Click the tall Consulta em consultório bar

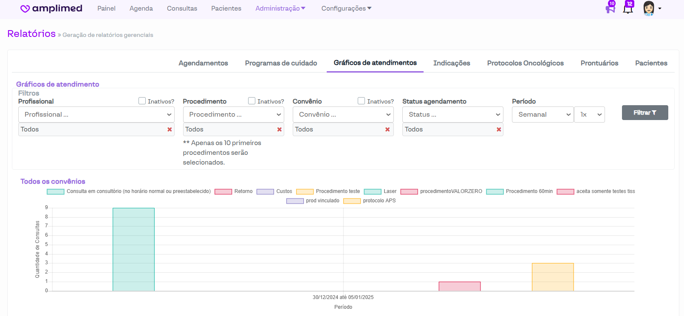(x=133, y=249)
